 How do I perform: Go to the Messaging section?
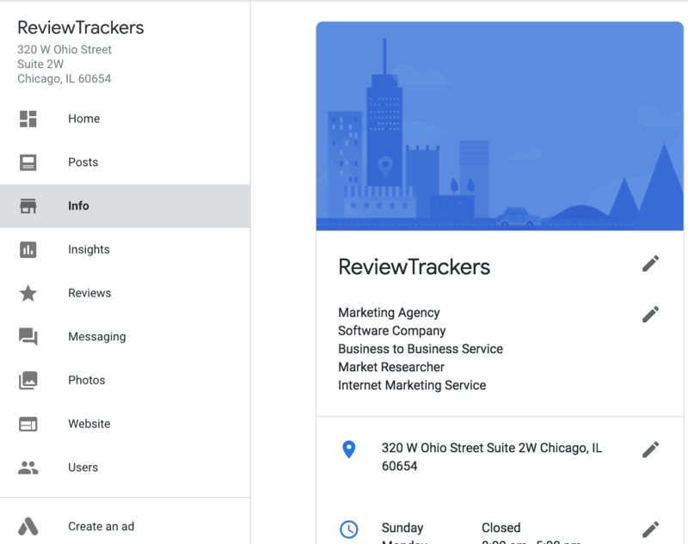96,337
